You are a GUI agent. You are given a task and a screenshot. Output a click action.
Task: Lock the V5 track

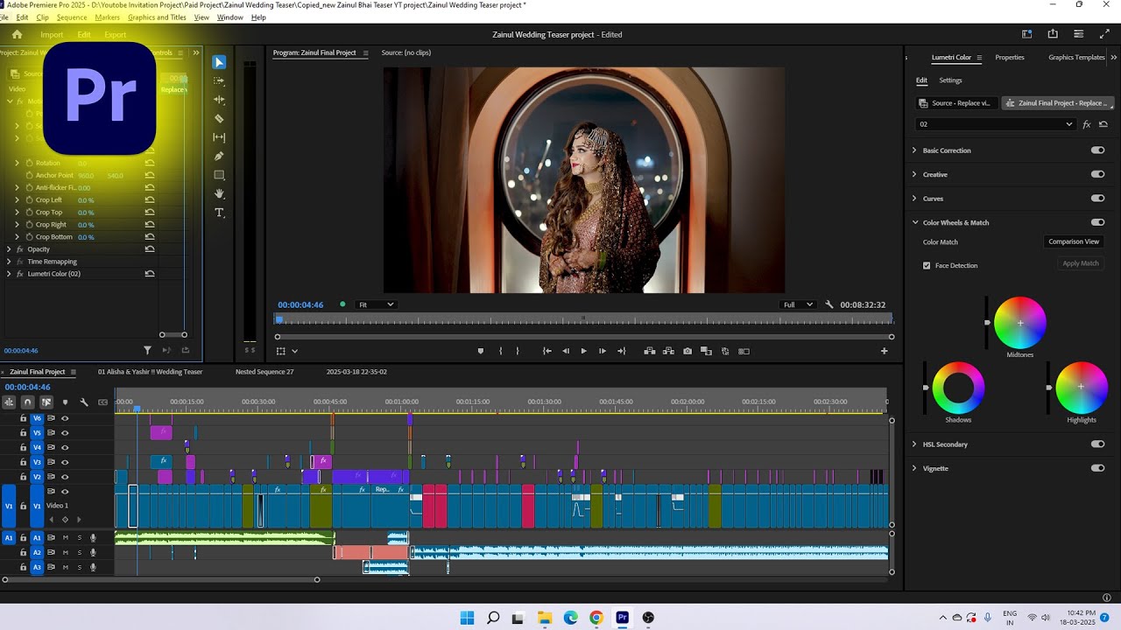tap(24, 432)
